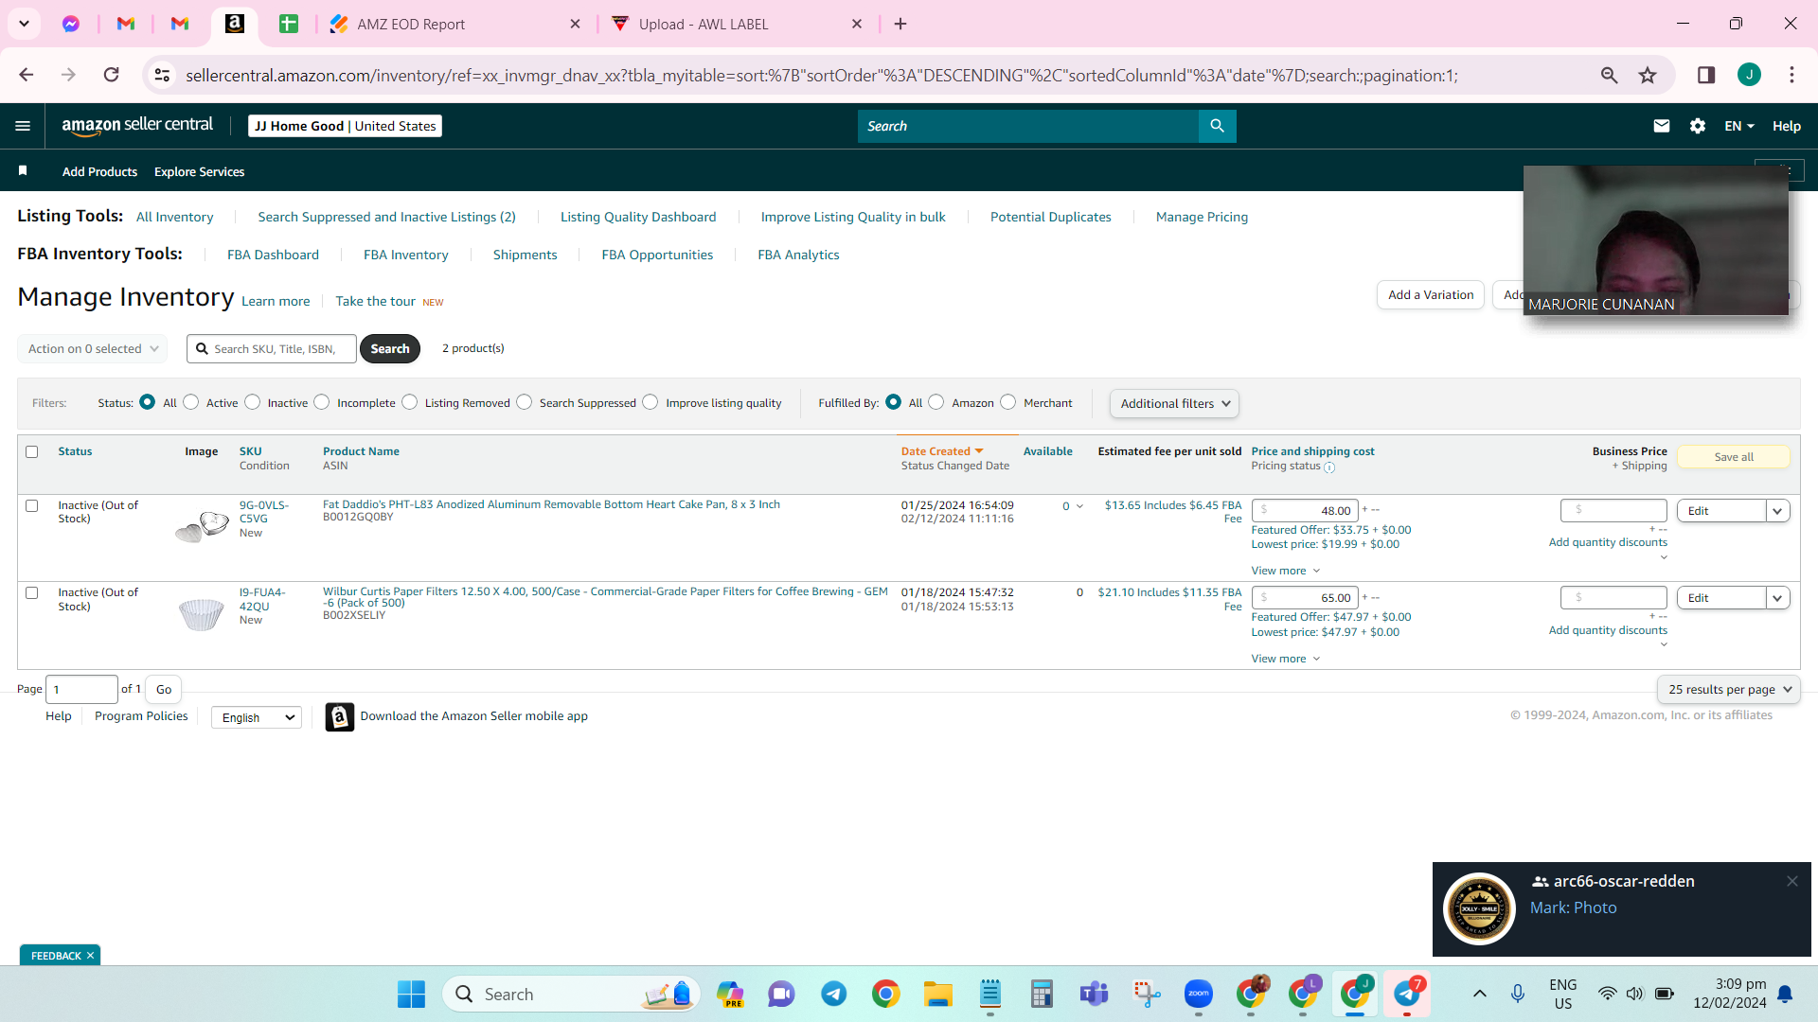Click the bookmark flag icon
This screenshot has width=1818, height=1022.
point(23,171)
